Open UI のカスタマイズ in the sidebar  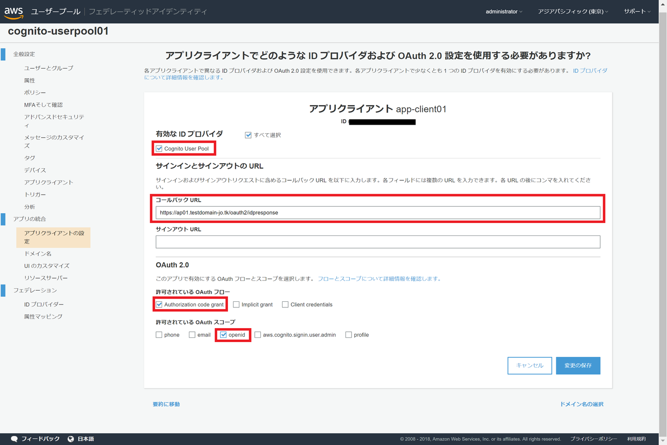pos(47,266)
